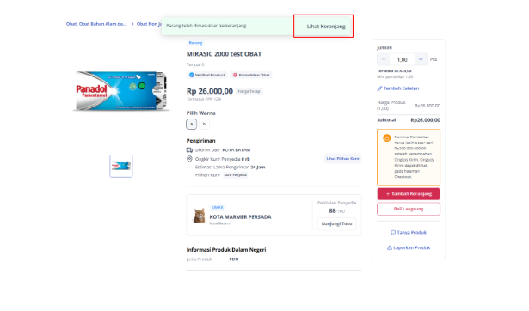
Task: Select color option a
Action: [x=191, y=124]
